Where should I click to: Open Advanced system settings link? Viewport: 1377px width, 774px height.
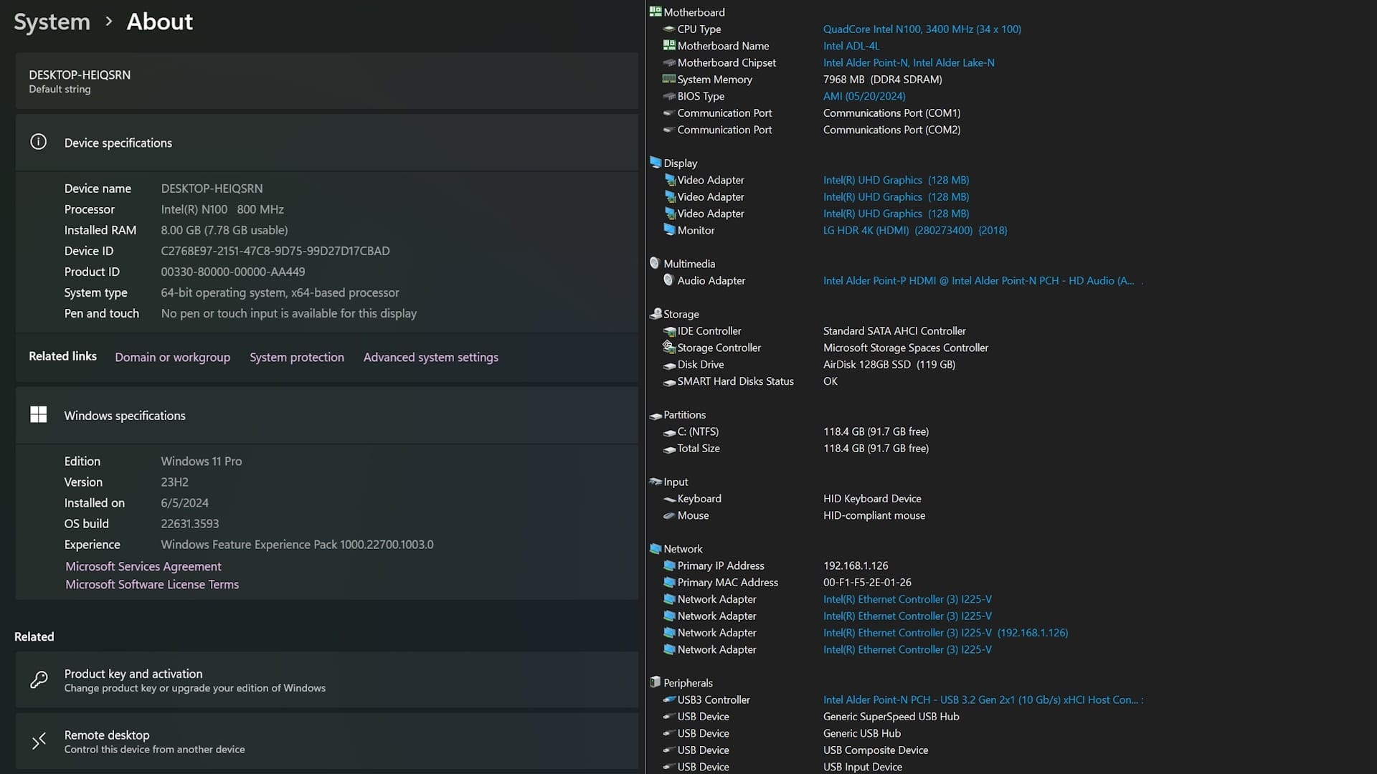point(430,357)
